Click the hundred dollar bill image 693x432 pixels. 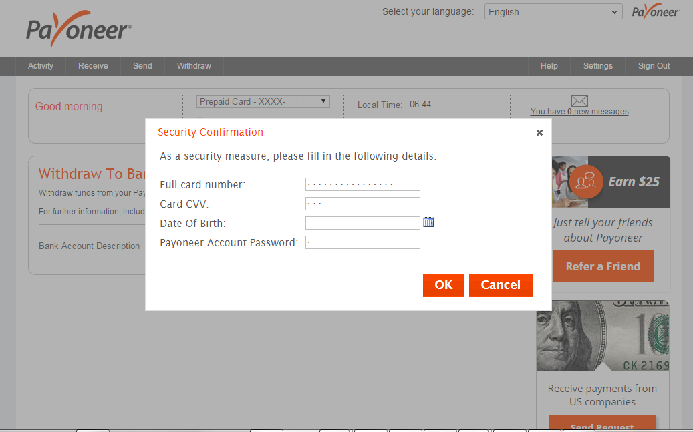(602, 336)
